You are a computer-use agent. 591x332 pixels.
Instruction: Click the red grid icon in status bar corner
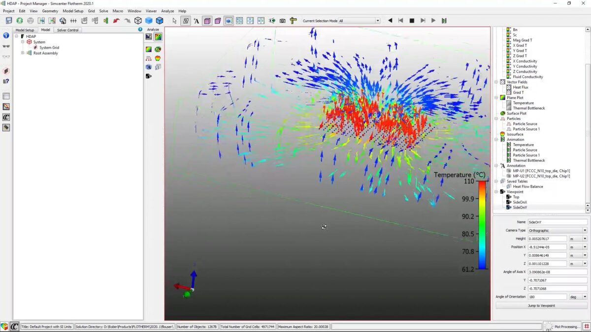587,327
